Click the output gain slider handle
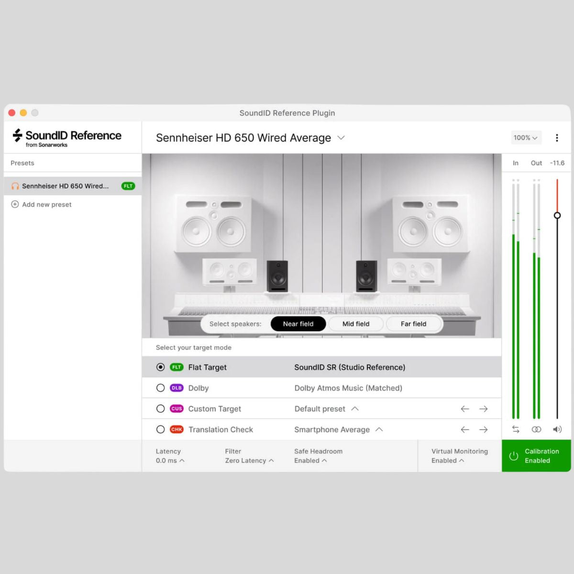 557,215
